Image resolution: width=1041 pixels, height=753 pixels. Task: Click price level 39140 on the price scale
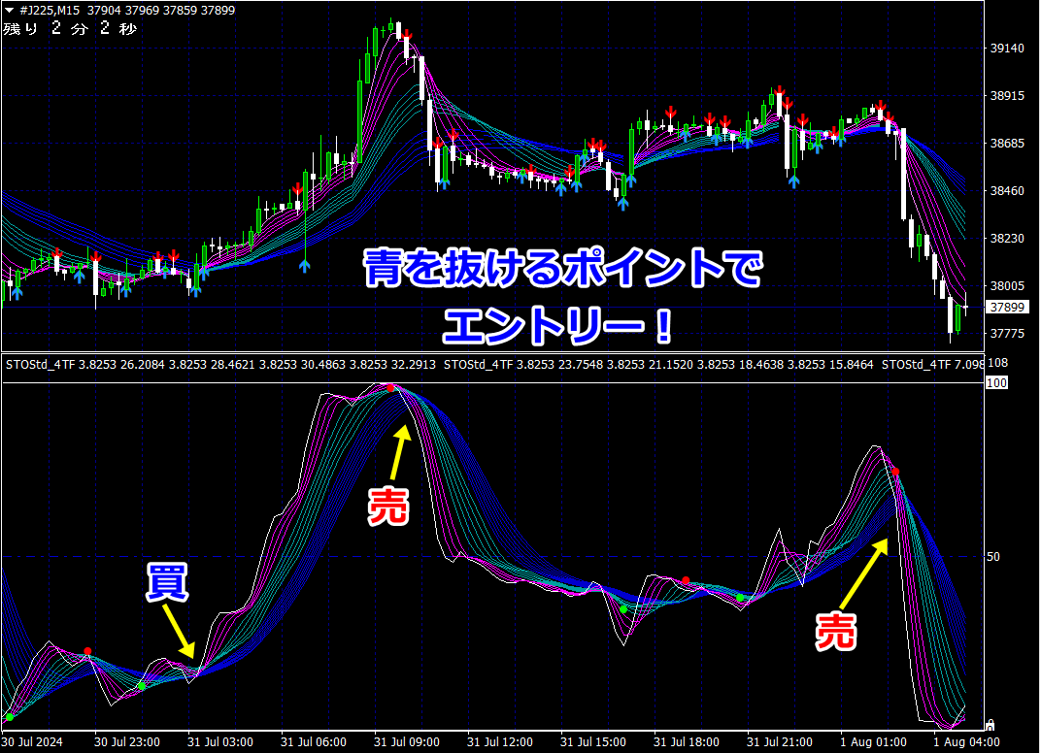tap(1007, 49)
